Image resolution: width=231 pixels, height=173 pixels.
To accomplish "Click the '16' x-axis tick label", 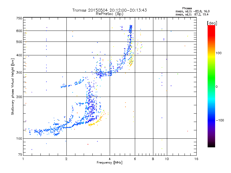I will [196, 159].
